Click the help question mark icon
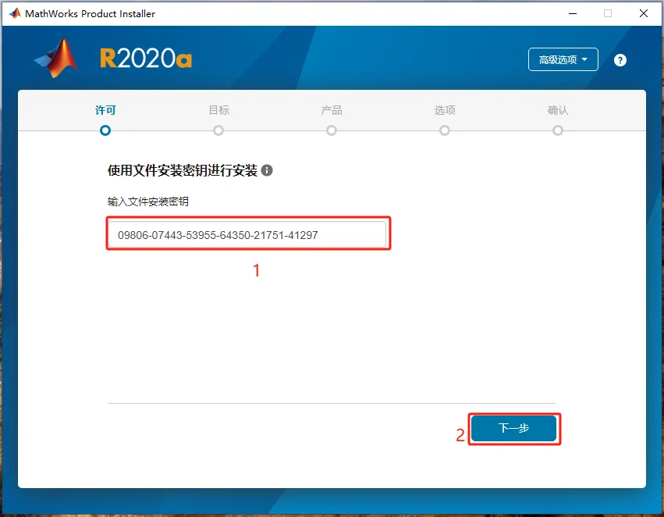 (620, 60)
